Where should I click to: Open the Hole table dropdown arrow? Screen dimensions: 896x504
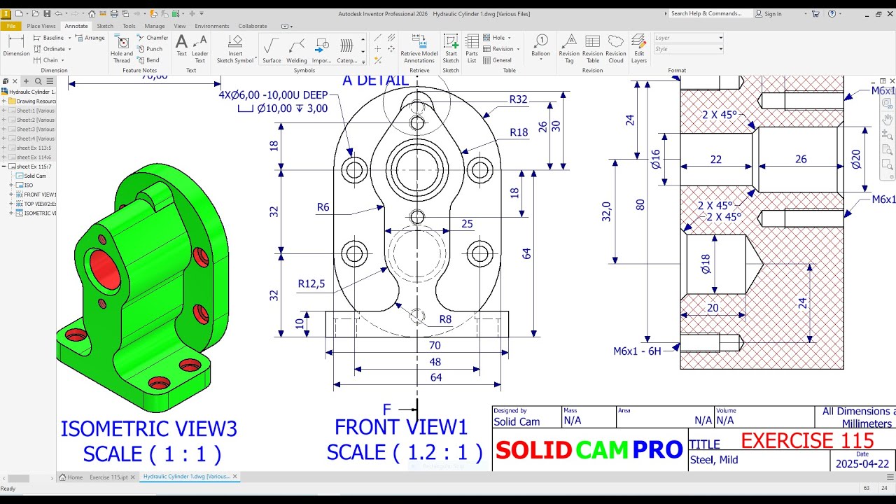click(510, 38)
